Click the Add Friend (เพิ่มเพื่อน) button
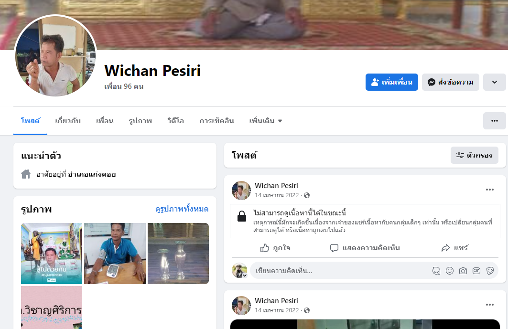This screenshot has width=508, height=329. tap(392, 82)
